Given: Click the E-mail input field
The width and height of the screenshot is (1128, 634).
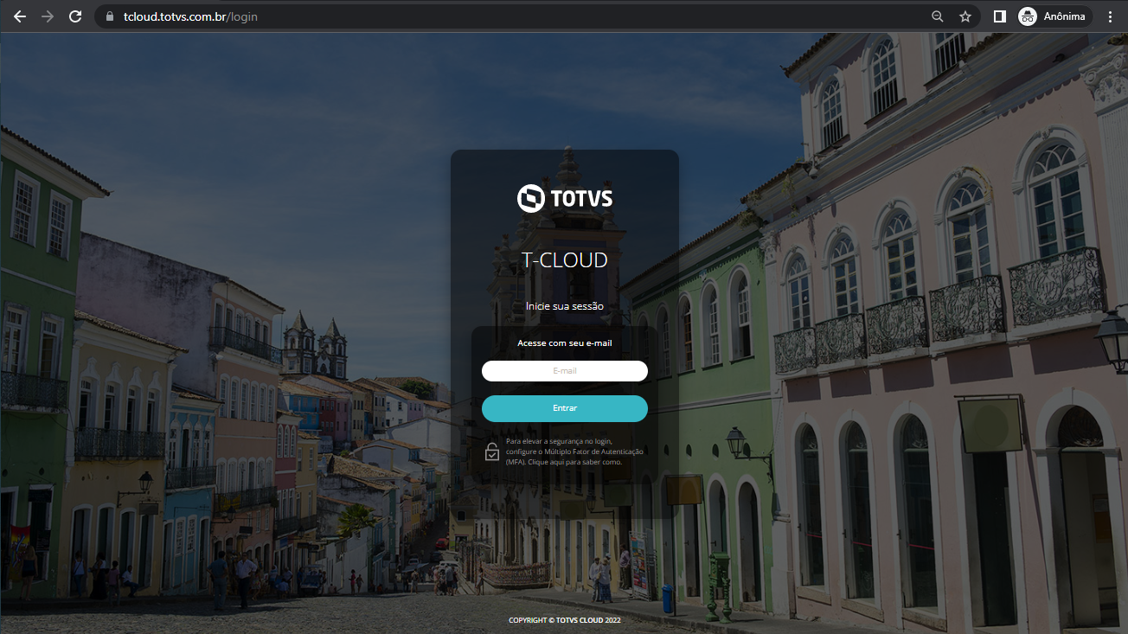Looking at the screenshot, I should [x=565, y=370].
